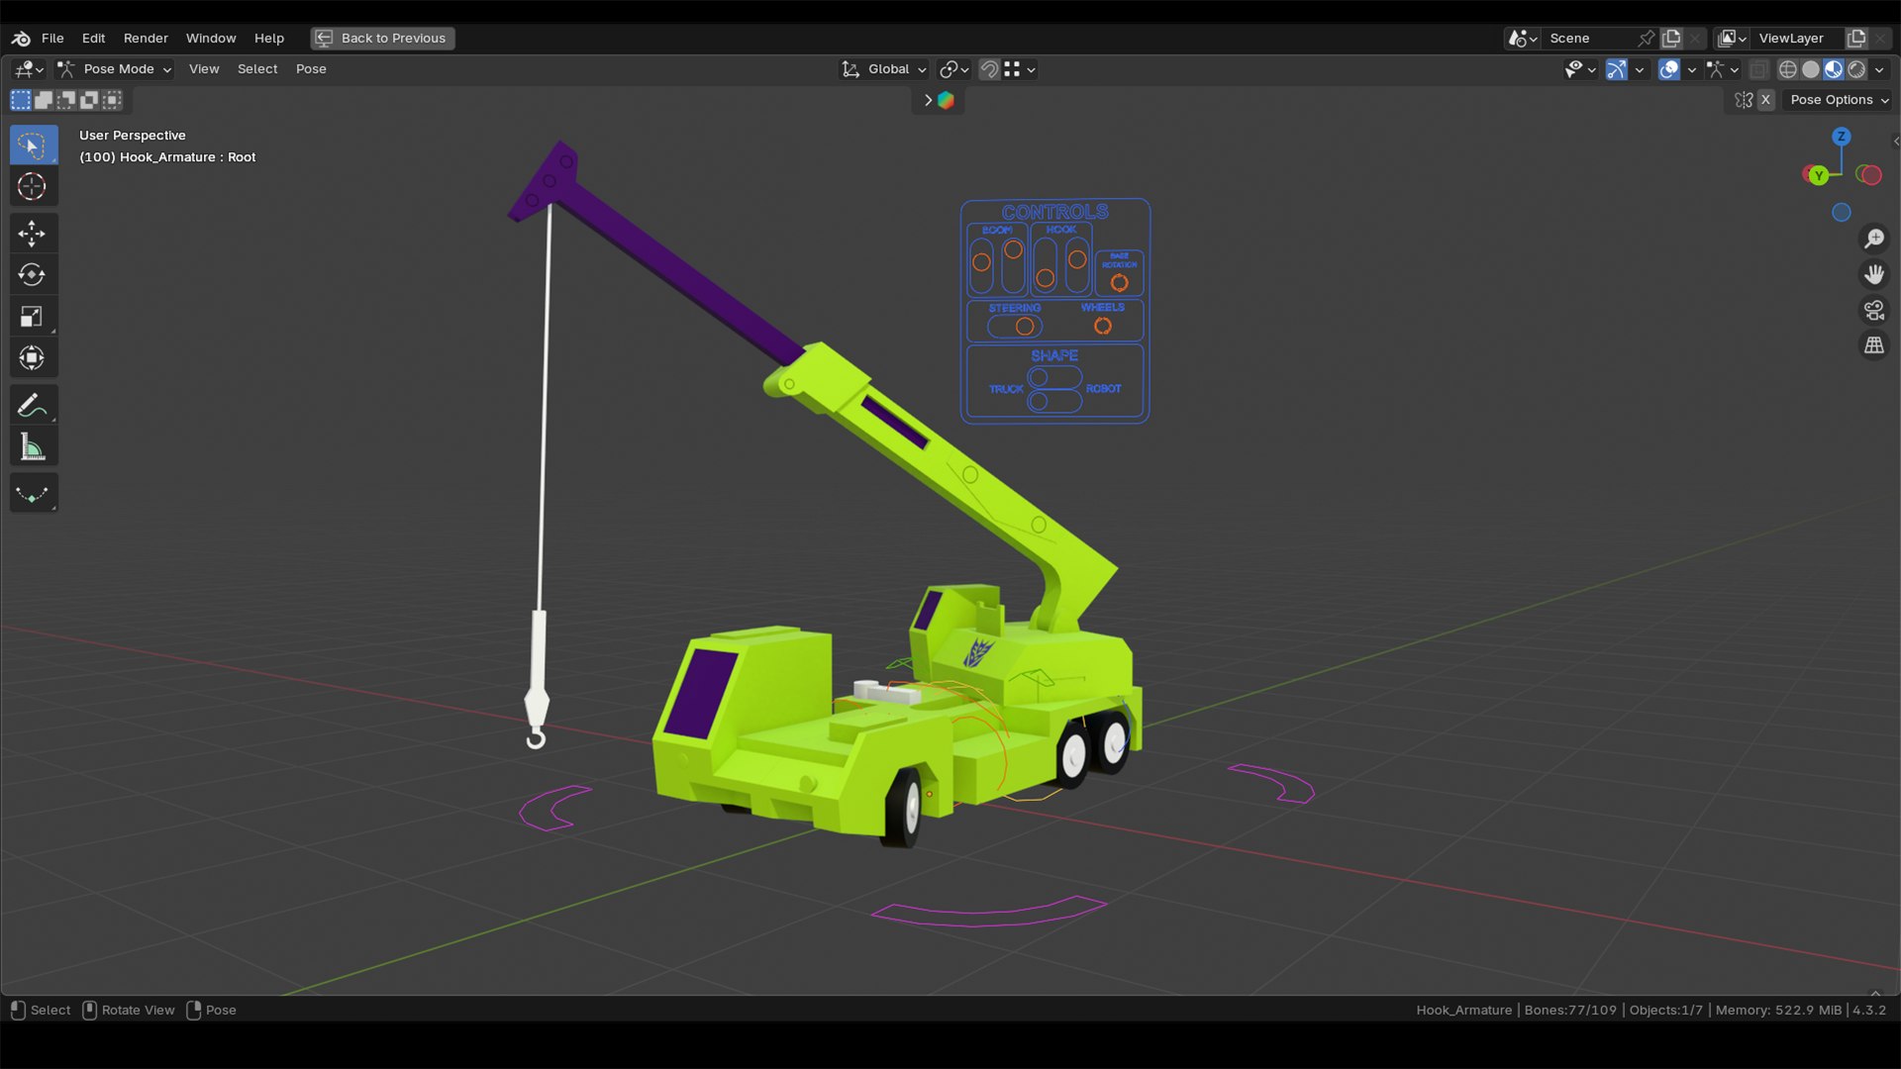Open selectability and visibility dropdown
The width and height of the screenshot is (1901, 1069).
click(x=1579, y=69)
